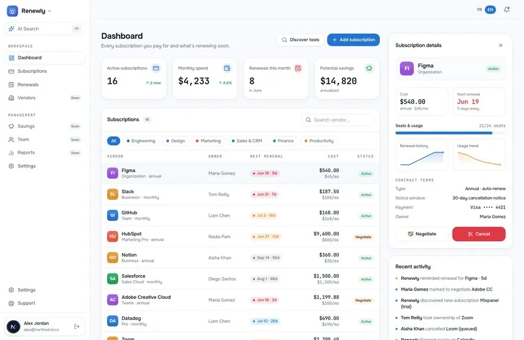The image size is (524, 340).
Task: Switch language to EN
Action: (490, 10)
